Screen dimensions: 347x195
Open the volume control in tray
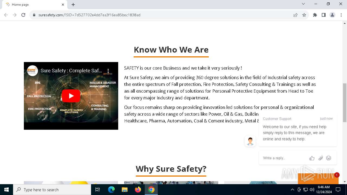[x=312, y=190]
